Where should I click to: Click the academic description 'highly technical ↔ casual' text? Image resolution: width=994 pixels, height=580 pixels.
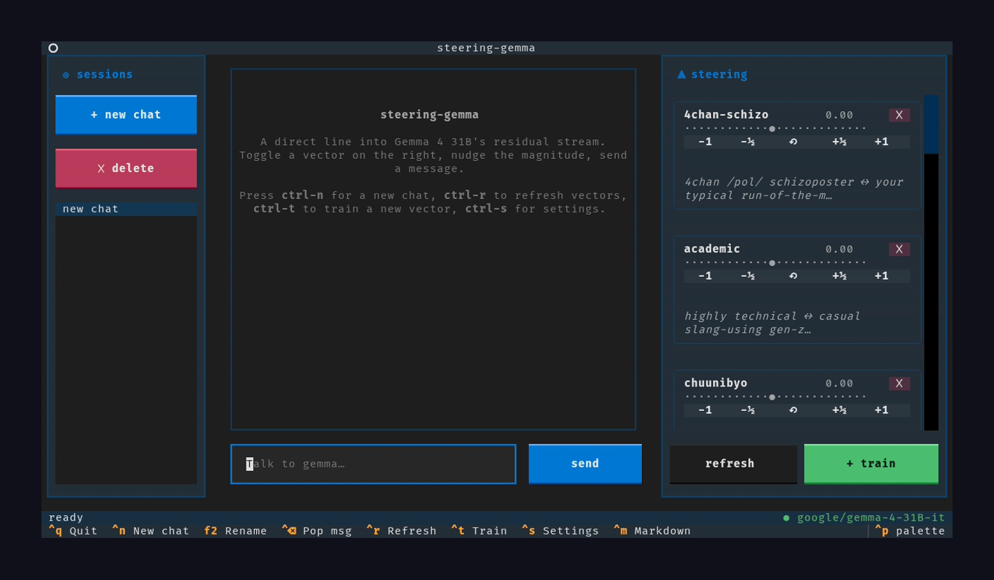click(x=772, y=316)
